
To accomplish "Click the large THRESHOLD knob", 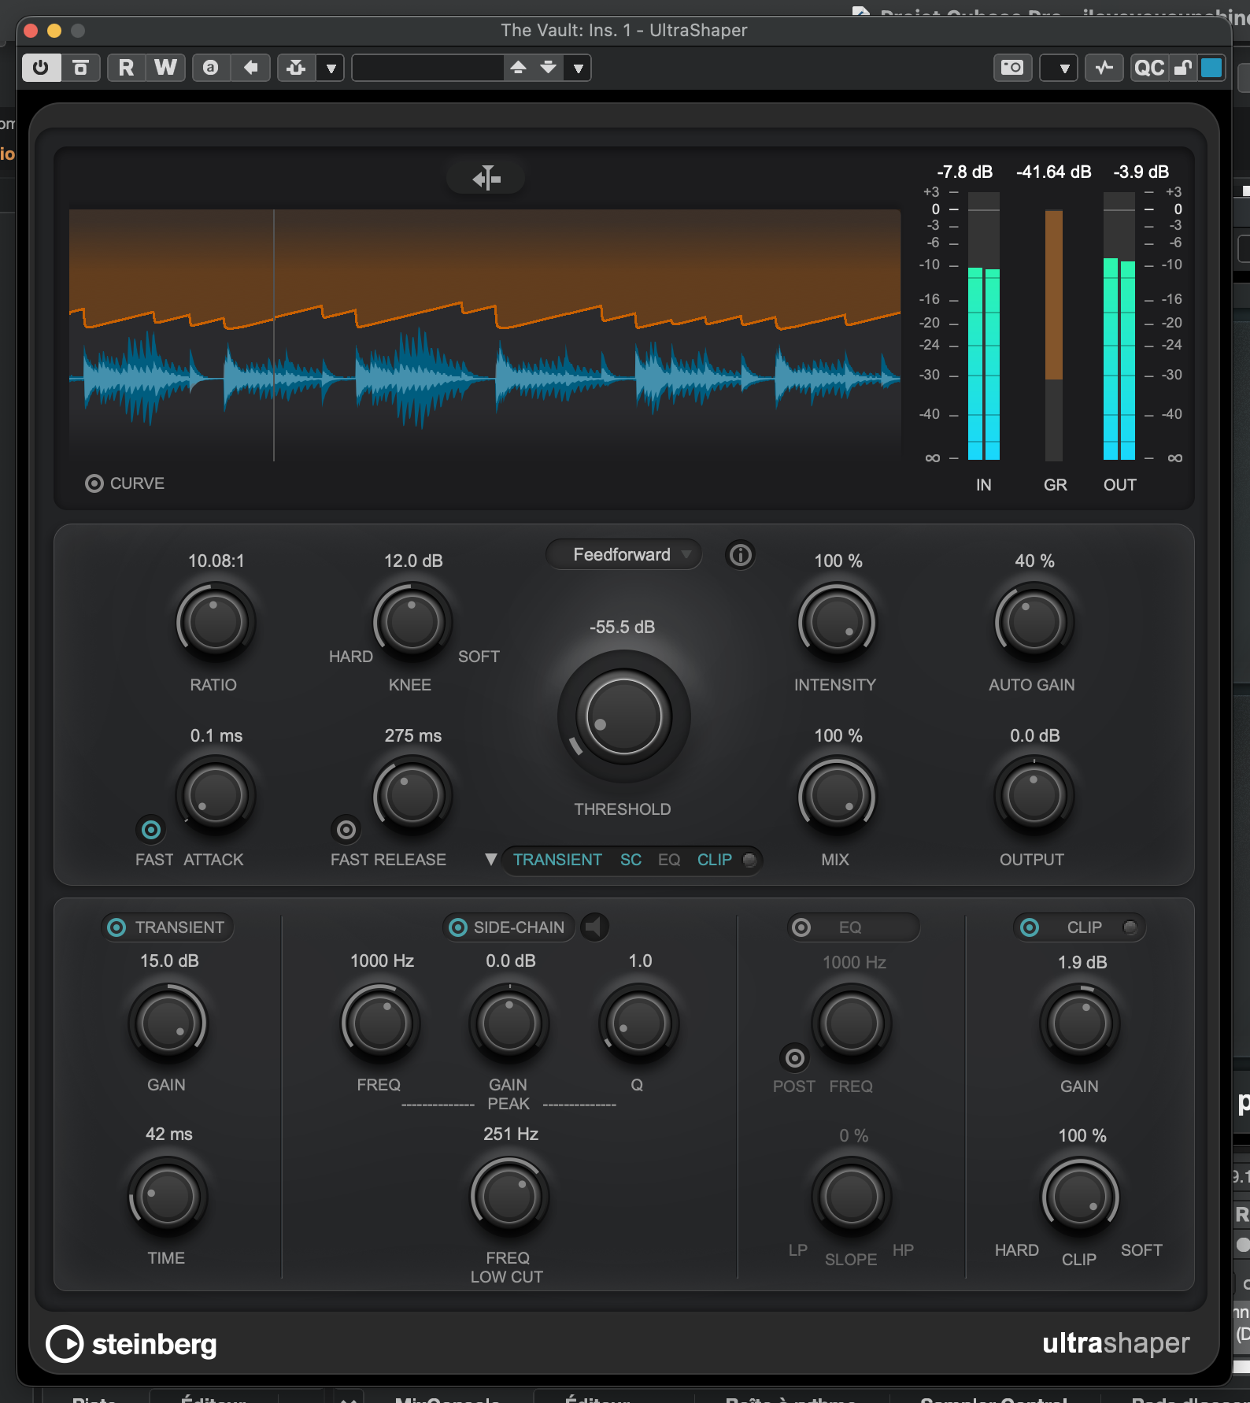I will click(x=623, y=716).
